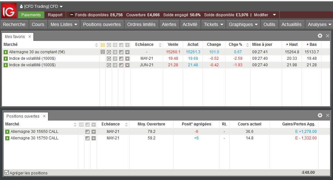Screen dimensions: 333x180
Task: Open the play icon for Allemagne 30 au comptant
Action: pyautogui.click(x=6, y=52)
